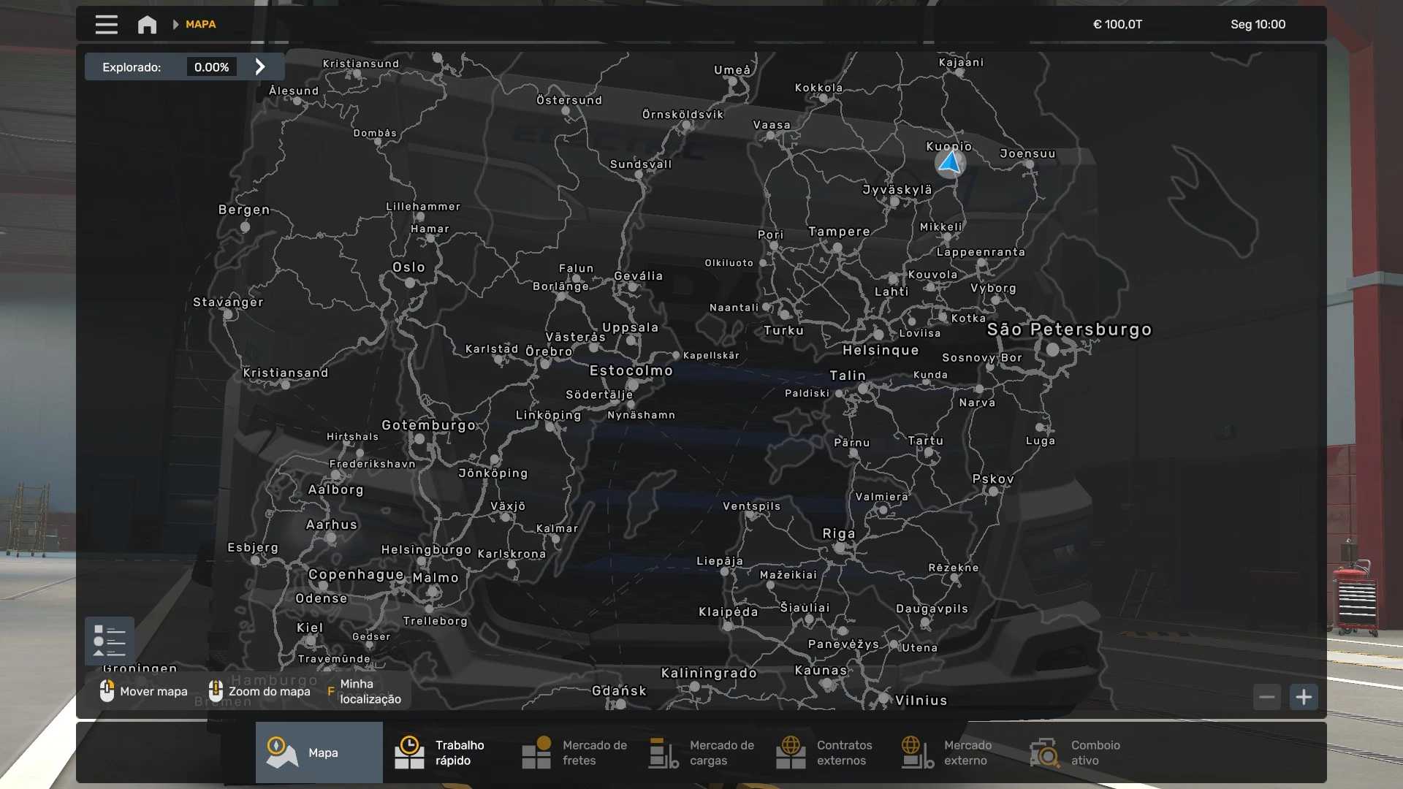Open the hamburger main menu

(106, 25)
